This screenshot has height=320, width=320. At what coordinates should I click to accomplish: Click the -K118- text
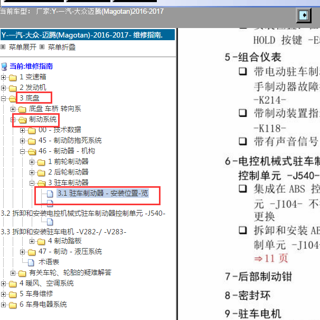270,129
